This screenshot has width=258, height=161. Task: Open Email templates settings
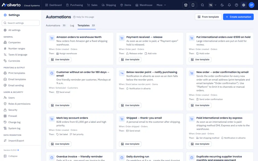click(x=21, y=79)
